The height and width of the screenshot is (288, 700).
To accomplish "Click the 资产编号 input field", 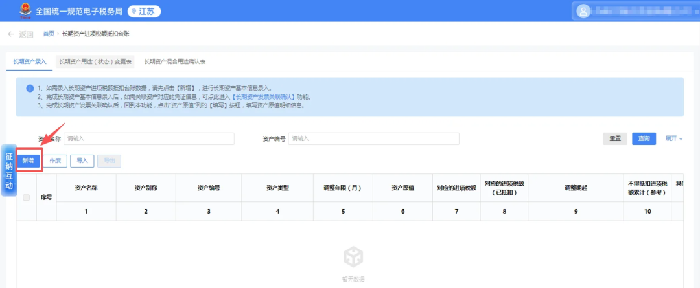I will [x=374, y=138].
